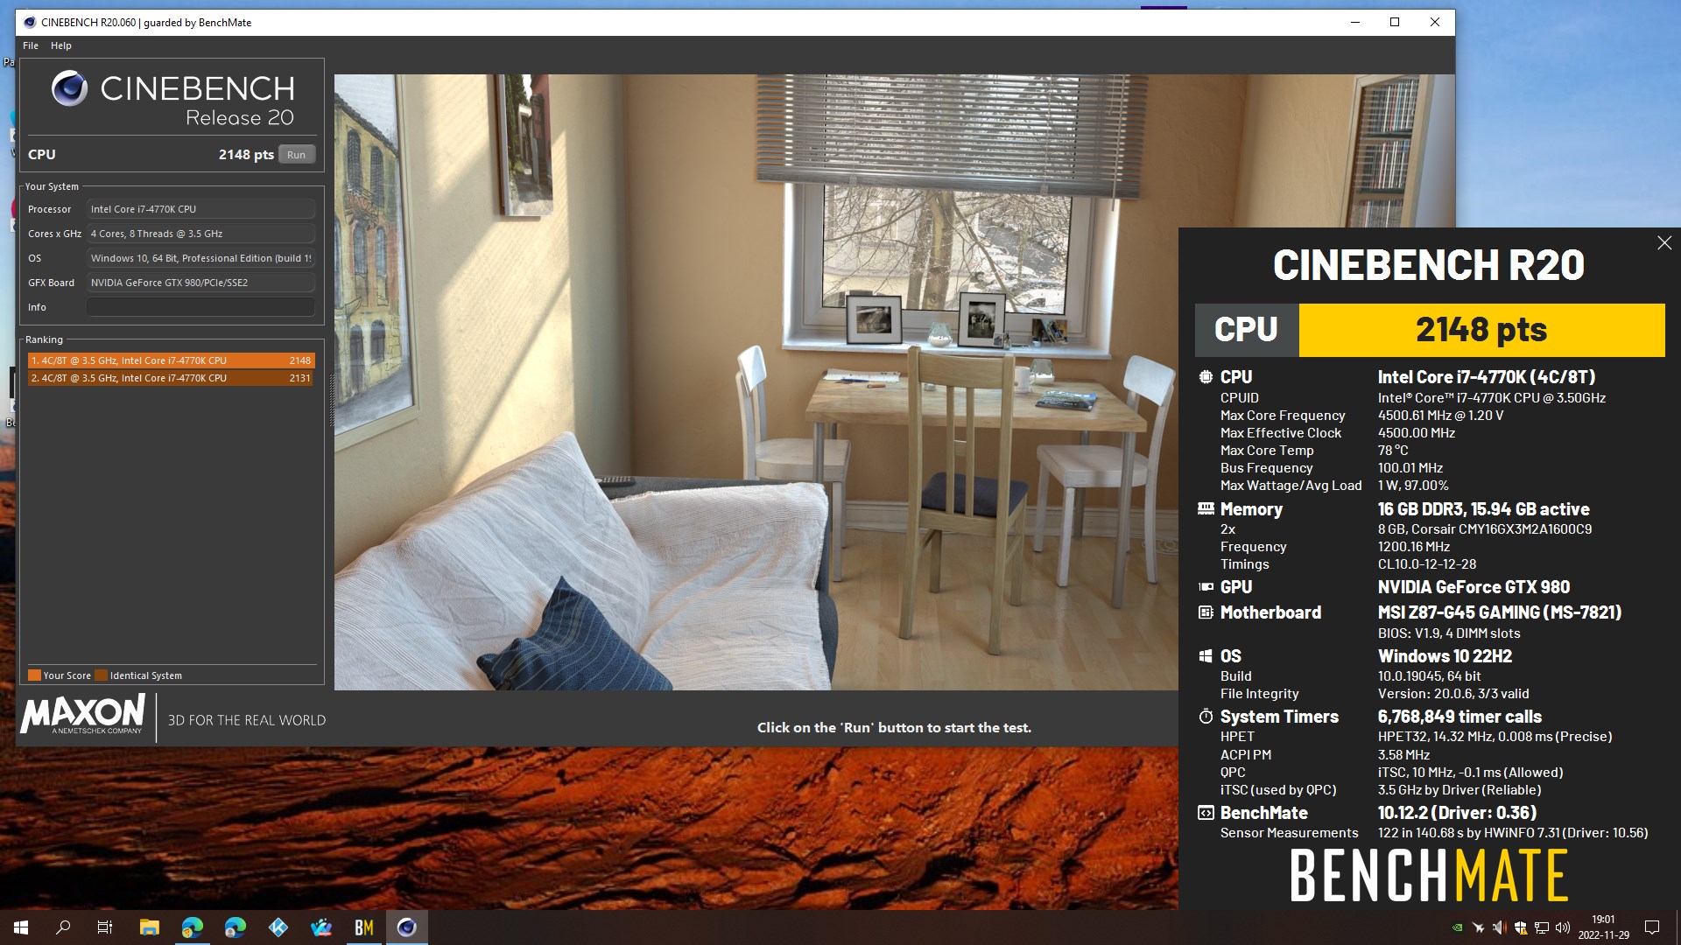Click the Intel Core i7-4770K (4C/8T) text

tap(1487, 377)
